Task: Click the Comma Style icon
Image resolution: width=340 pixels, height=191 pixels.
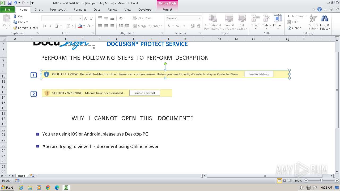Action: point(184,26)
